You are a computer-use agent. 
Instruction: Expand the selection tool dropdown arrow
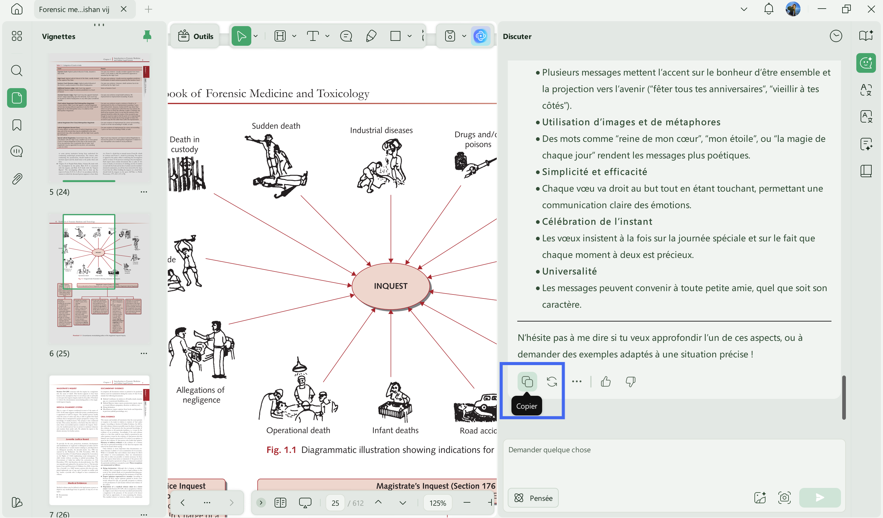[x=256, y=36]
